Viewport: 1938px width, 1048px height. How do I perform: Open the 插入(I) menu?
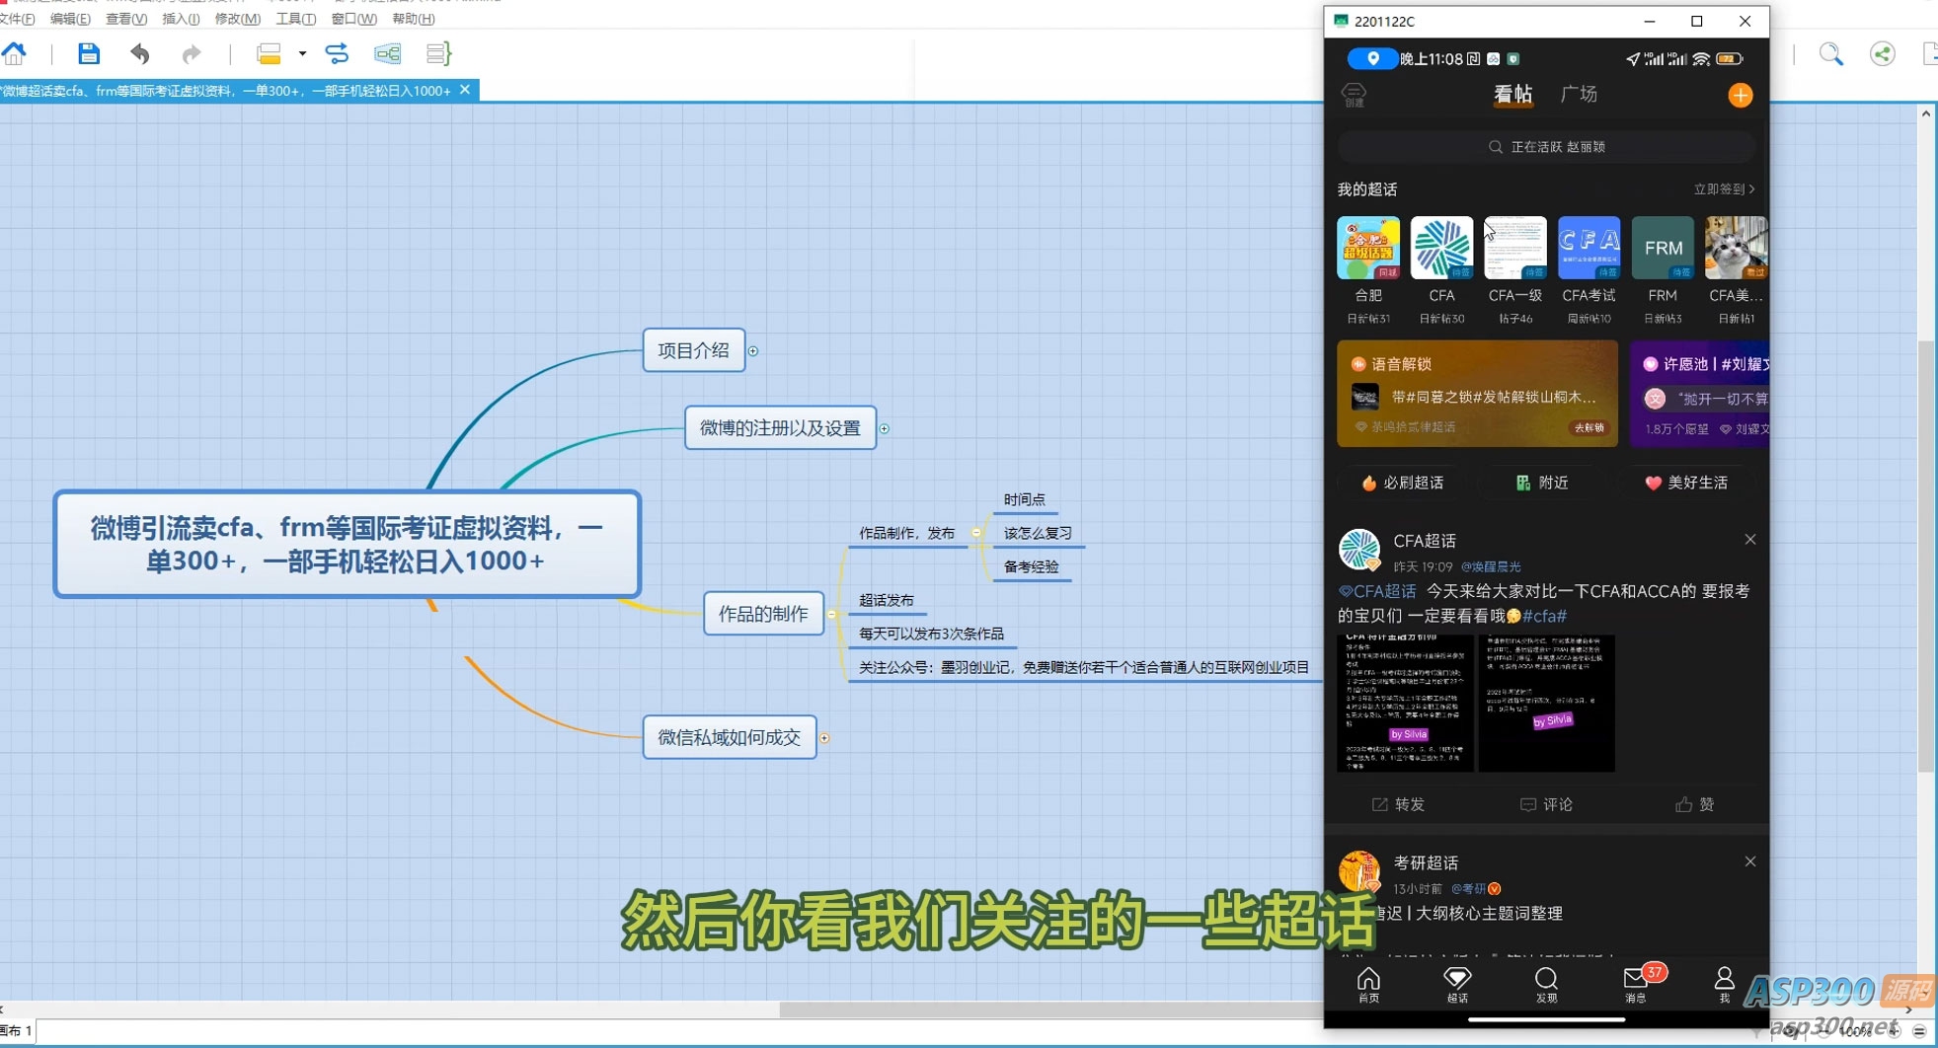pos(181,19)
